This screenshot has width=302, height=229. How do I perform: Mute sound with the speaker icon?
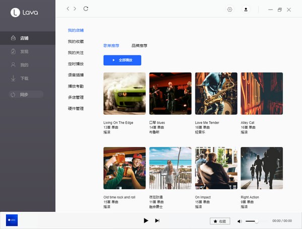pos(240,221)
